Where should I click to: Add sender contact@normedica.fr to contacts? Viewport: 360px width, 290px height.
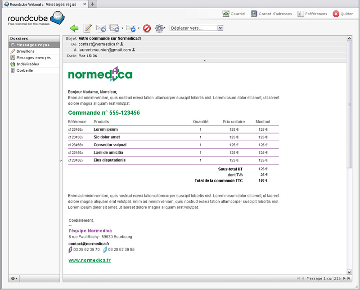[x=122, y=44]
